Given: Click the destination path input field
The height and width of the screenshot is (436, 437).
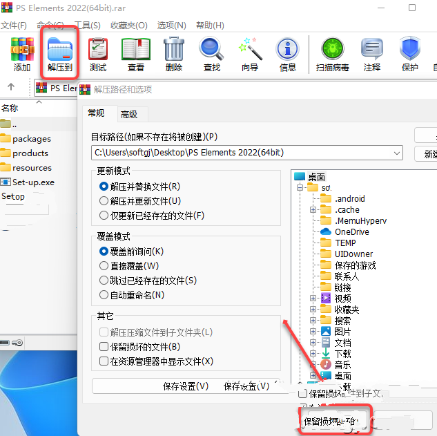Looking at the screenshot, I should pyautogui.click(x=247, y=153).
